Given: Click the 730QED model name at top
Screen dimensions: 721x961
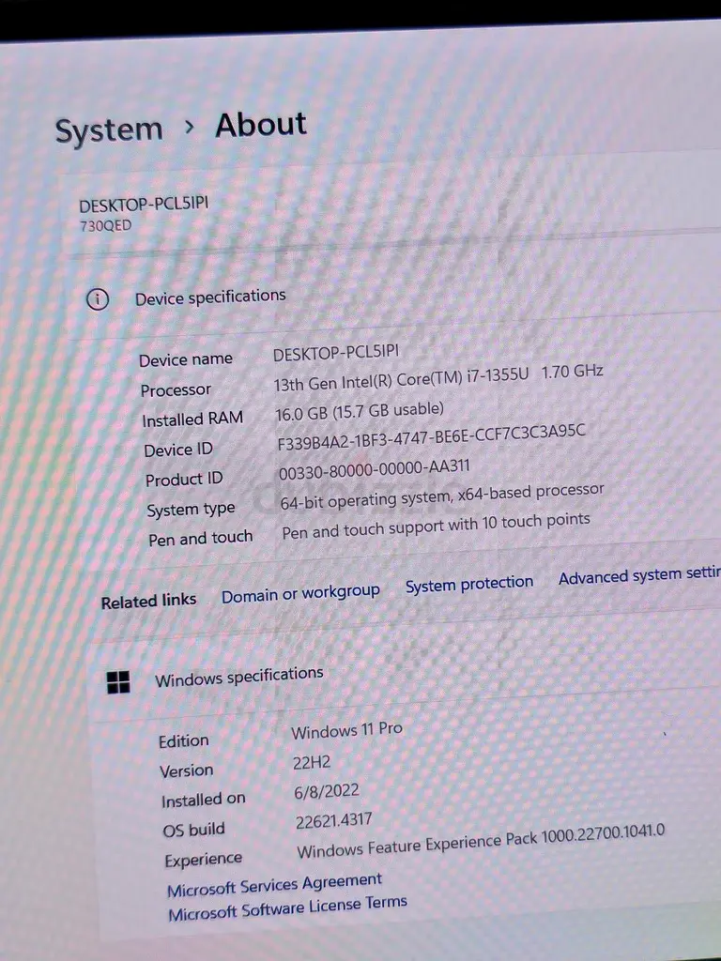Looking at the screenshot, I should [x=105, y=226].
